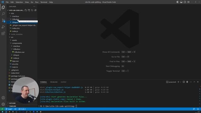The width and height of the screenshot is (201, 113).
Task: Switch to the OUTPUT panel tab
Action: tap(63, 82)
